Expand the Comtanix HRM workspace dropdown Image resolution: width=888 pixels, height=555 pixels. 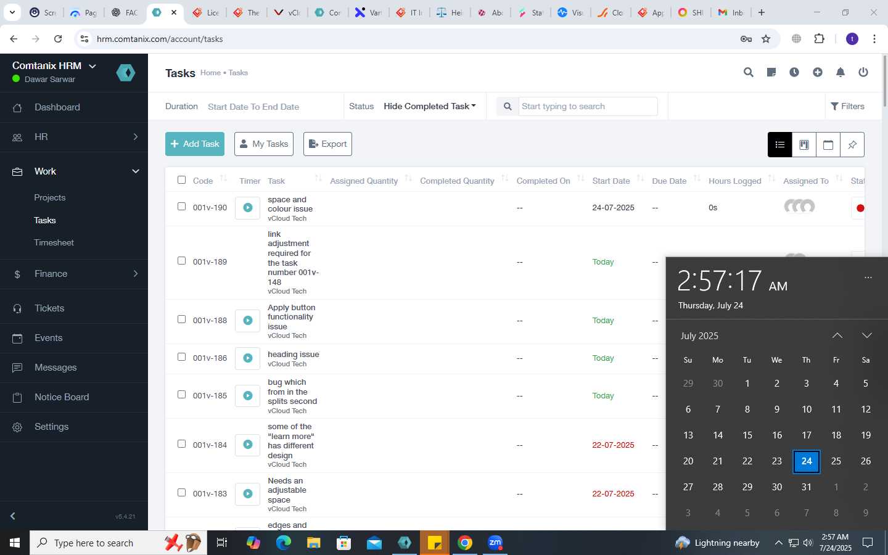pyautogui.click(x=92, y=66)
